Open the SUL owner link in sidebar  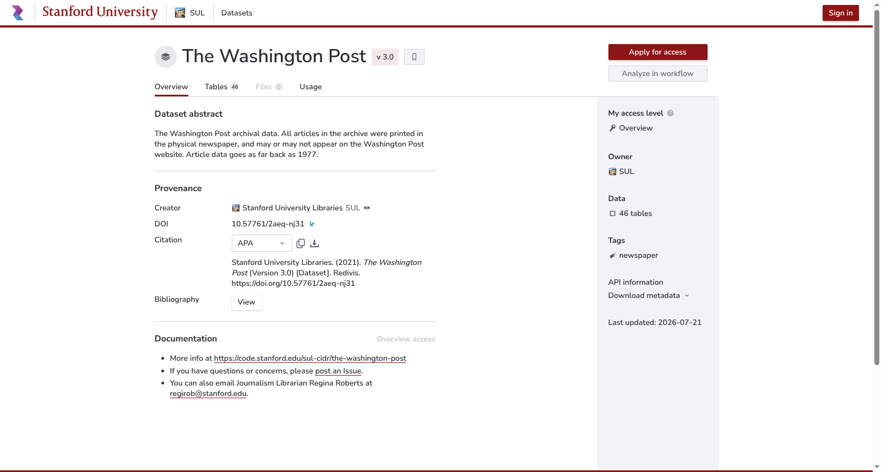pos(627,171)
